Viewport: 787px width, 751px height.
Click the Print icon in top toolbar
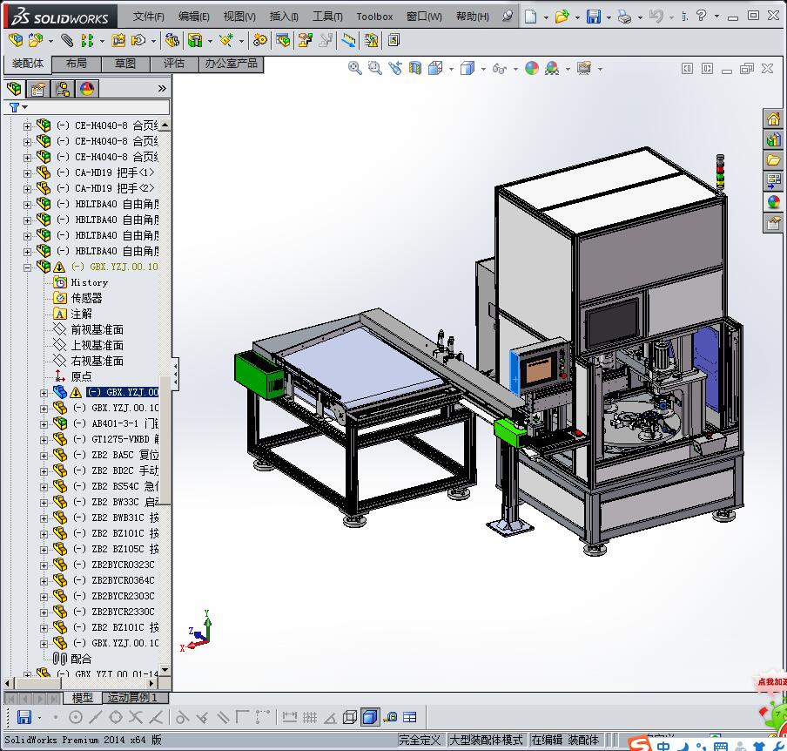click(x=624, y=17)
